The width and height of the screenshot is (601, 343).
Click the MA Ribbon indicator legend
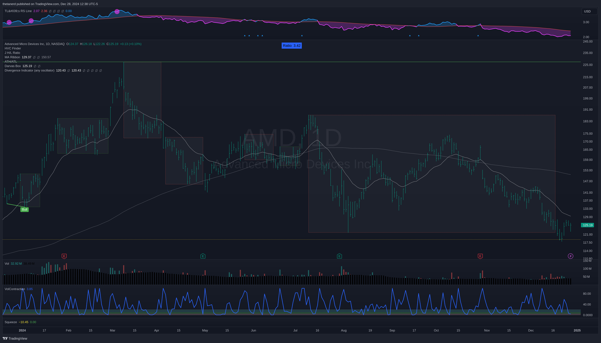12,57
